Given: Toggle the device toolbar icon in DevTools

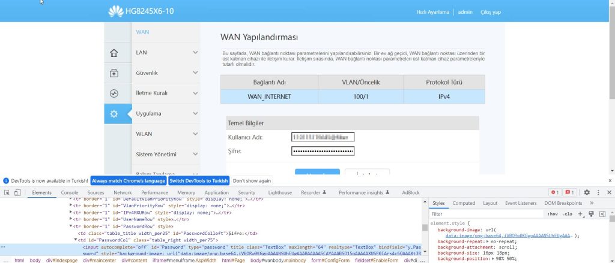Looking at the screenshot, I should (17, 192).
